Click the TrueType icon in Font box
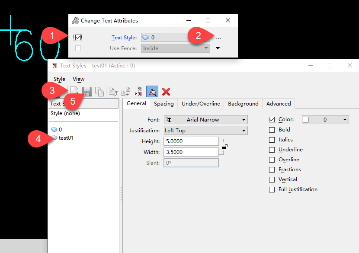 pos(169,119)
